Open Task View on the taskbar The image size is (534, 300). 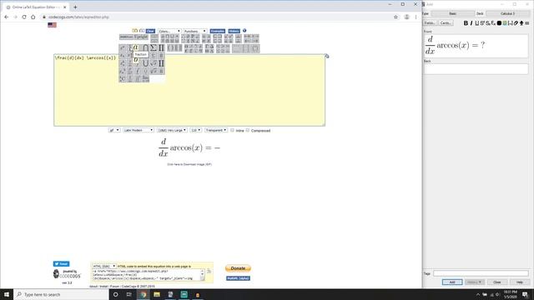coord(129,294)
